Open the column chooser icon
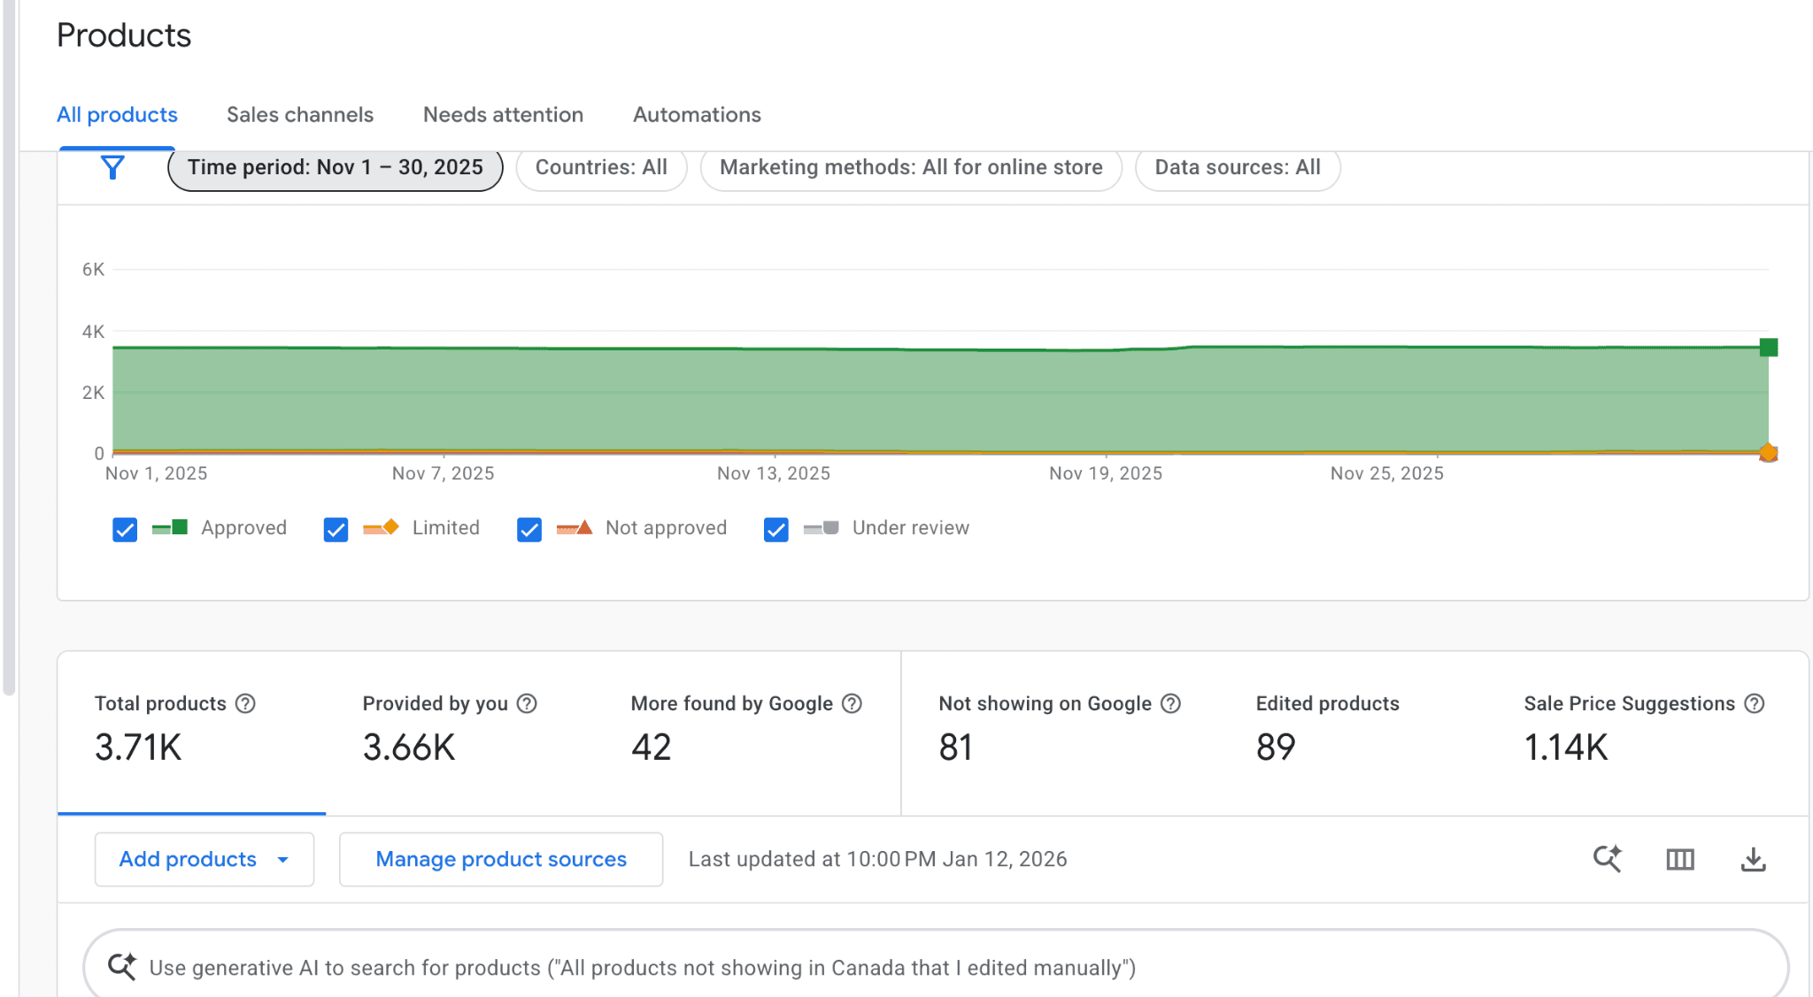1813x997 pixels. click(x=1679, y=859)
